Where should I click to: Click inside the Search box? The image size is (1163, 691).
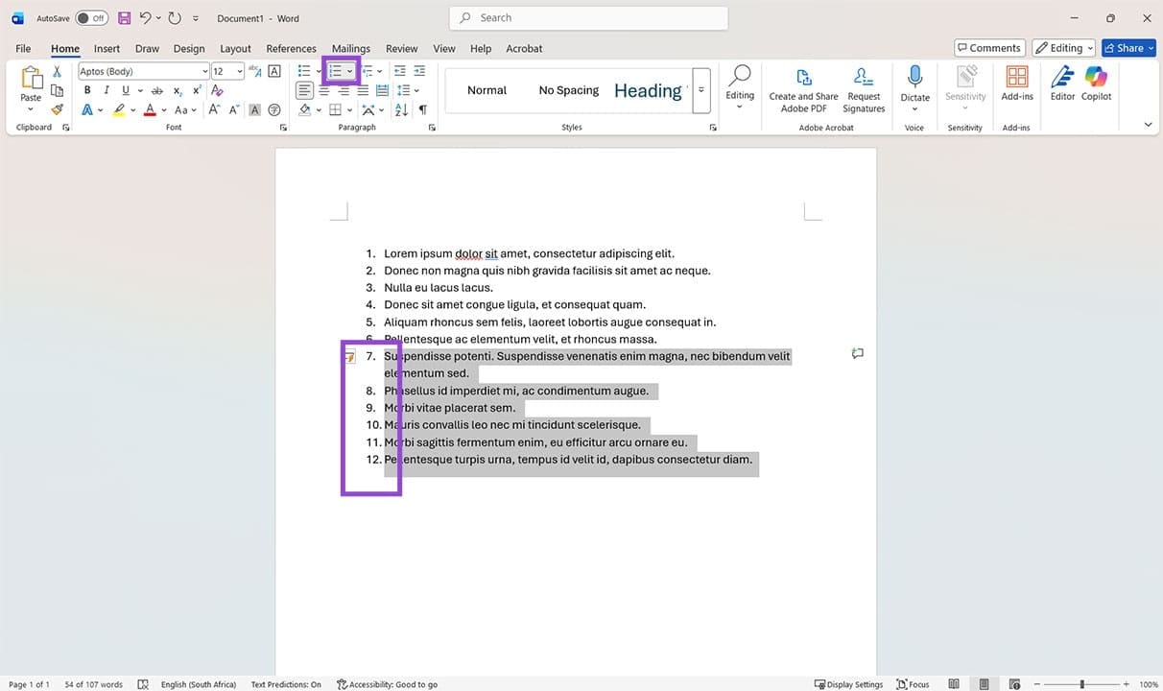click(x=587, y=17)
